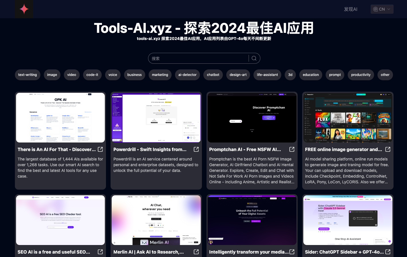Choose the other category tag
The image size is (407, 257).
pos(385,75)
